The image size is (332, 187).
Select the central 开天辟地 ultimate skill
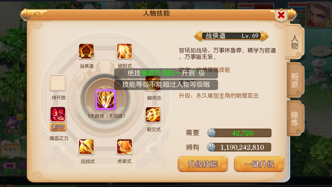(106, 100)
